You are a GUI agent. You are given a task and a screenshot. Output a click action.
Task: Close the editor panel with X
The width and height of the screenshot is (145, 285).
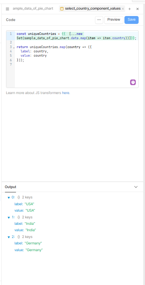pyautogui.click(x=138, y=9)
